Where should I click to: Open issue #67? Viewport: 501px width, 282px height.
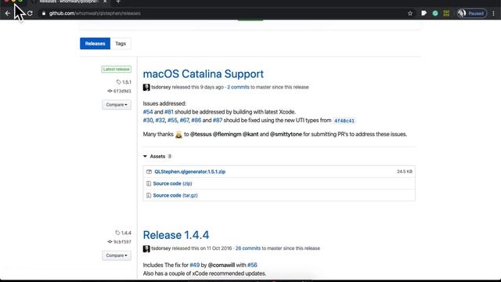[x=185, y=120]
